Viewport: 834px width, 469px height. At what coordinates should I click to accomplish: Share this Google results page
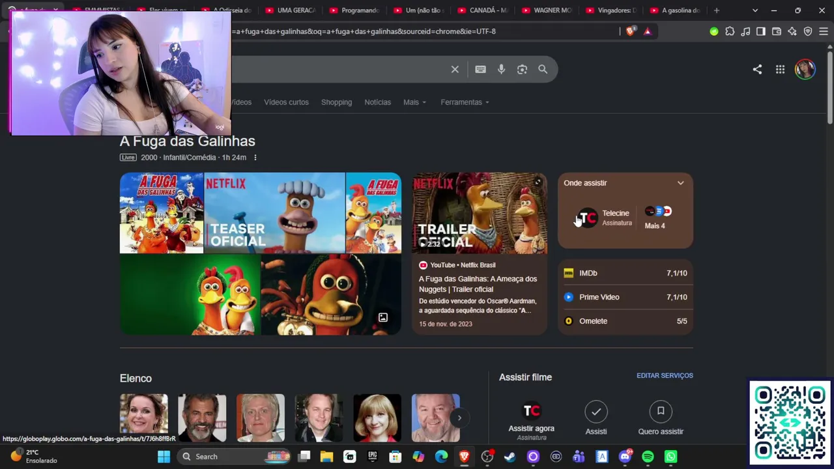point(757,69)
